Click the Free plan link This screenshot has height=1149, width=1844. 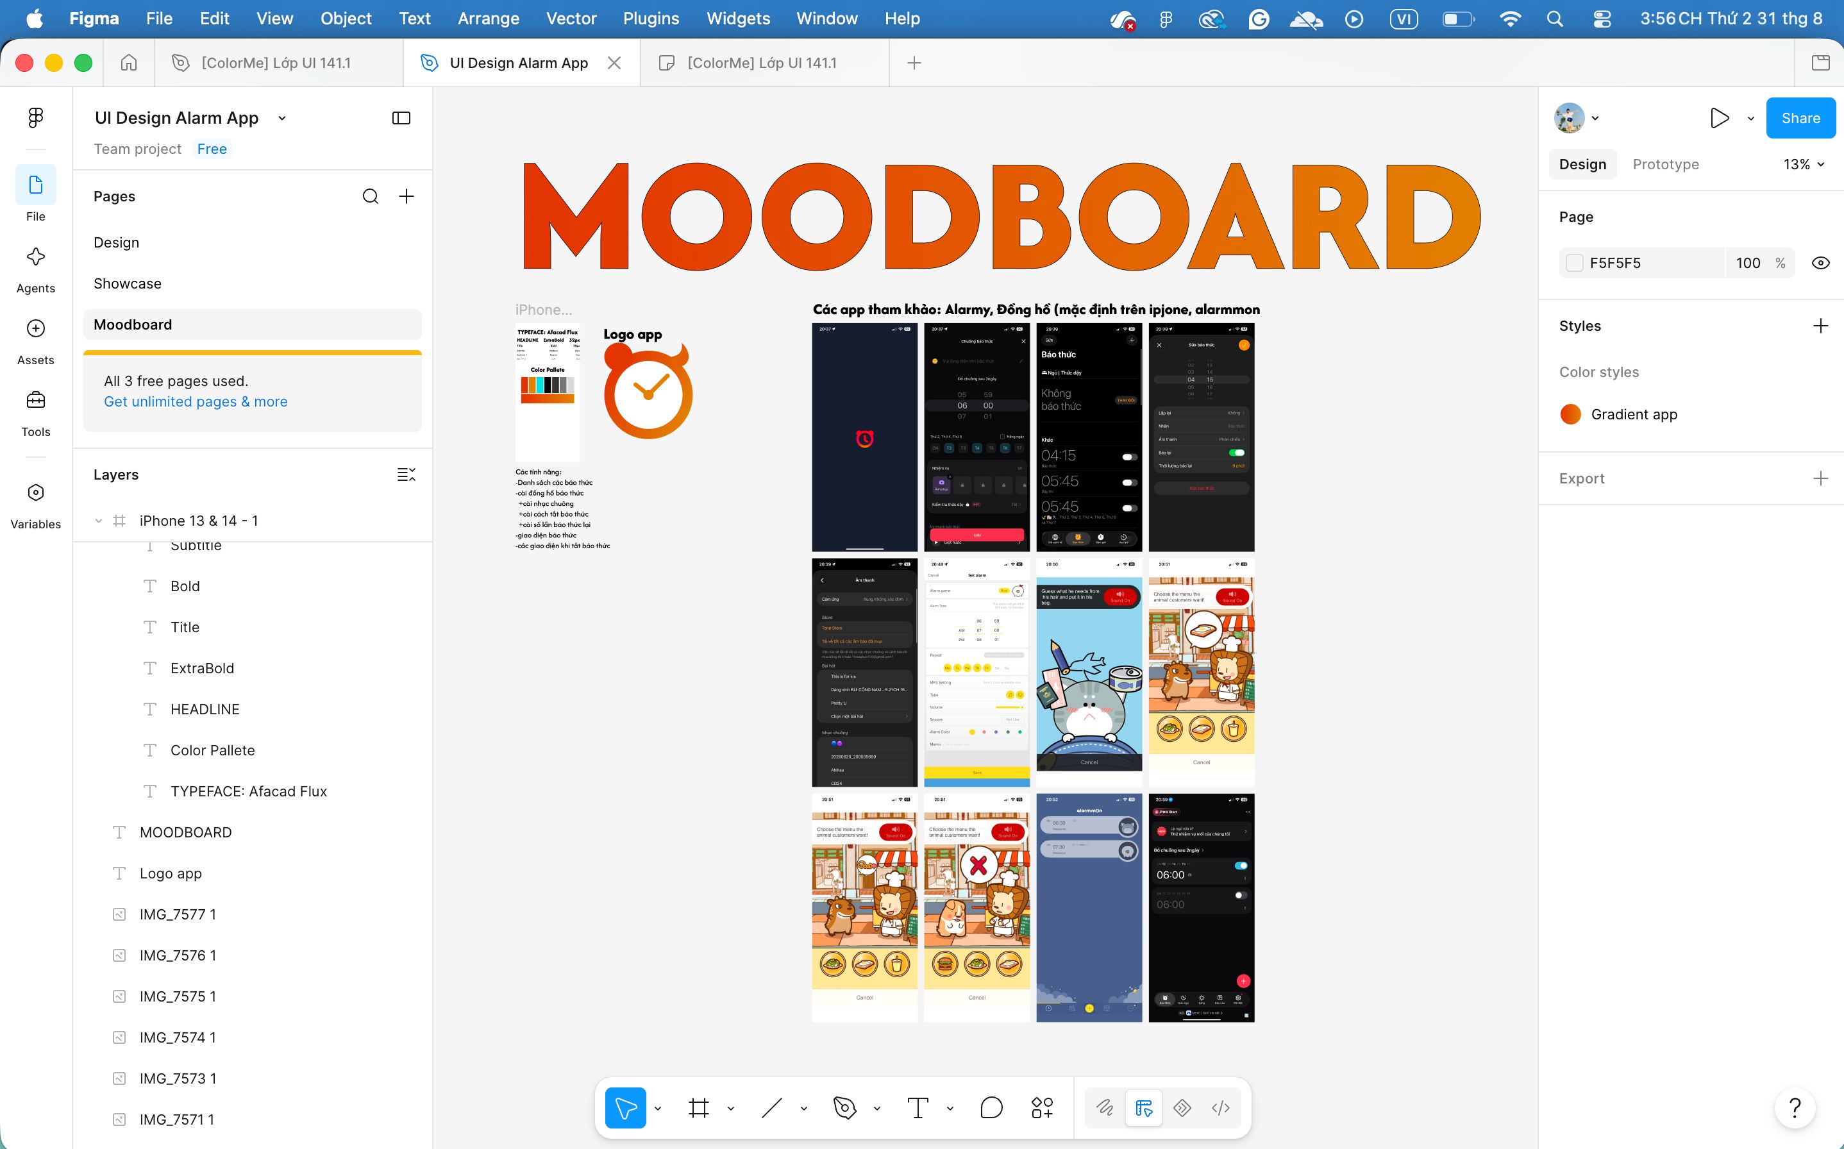(212, 149)
